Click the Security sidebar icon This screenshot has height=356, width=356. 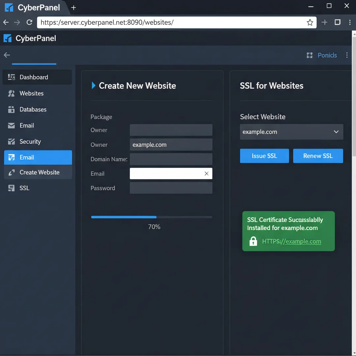[x=11, y=141]
